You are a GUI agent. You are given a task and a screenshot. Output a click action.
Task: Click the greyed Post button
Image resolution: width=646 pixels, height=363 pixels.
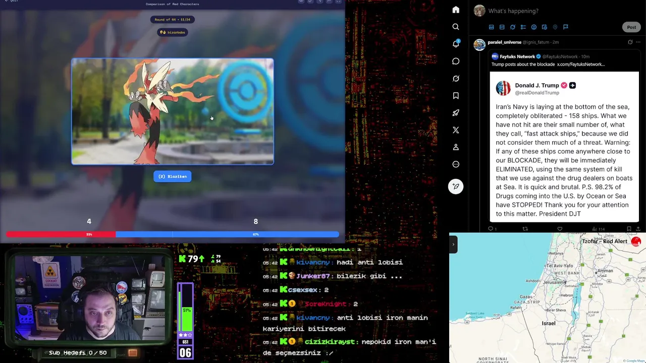click(x=631, y=27)
